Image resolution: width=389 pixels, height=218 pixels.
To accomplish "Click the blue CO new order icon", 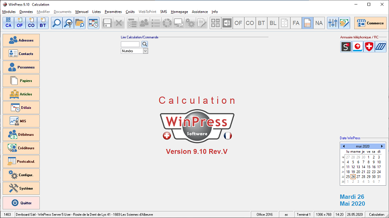I will coord(31,23).
